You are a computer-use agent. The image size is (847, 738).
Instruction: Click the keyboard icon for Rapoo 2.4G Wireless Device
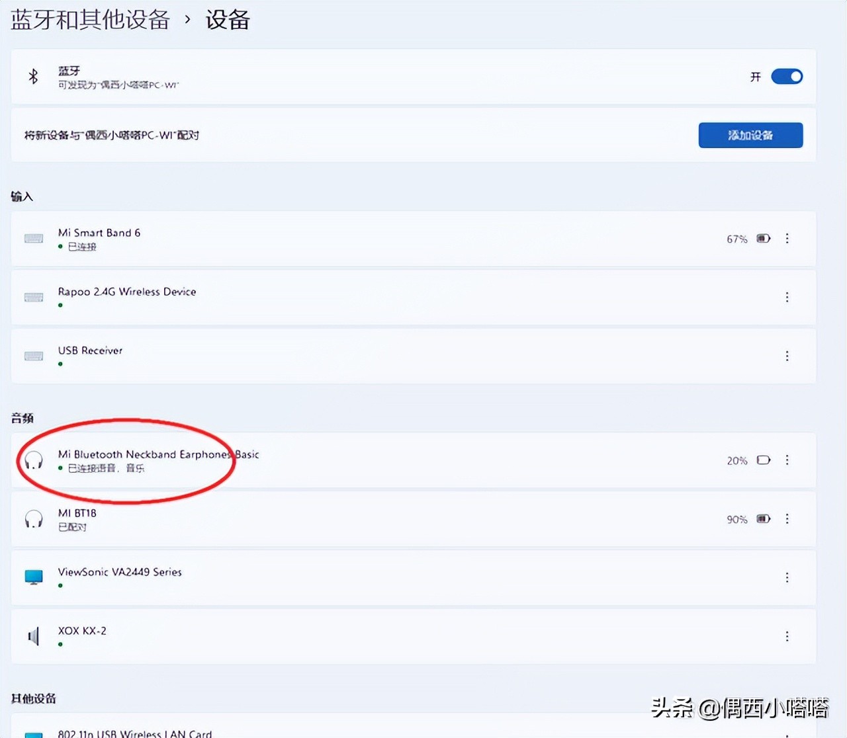33,297
